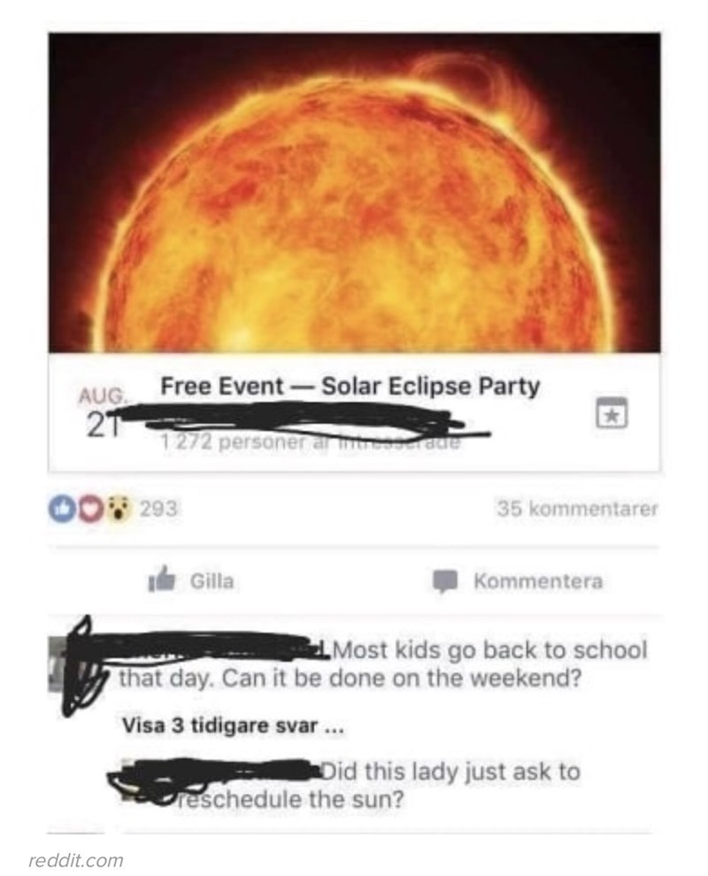Click the reddit.com watermark
708x876 pixels.
click(x=75, y=860)
